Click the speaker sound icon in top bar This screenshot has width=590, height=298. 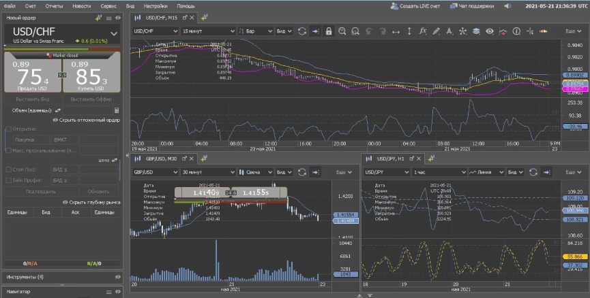[507, 6]
